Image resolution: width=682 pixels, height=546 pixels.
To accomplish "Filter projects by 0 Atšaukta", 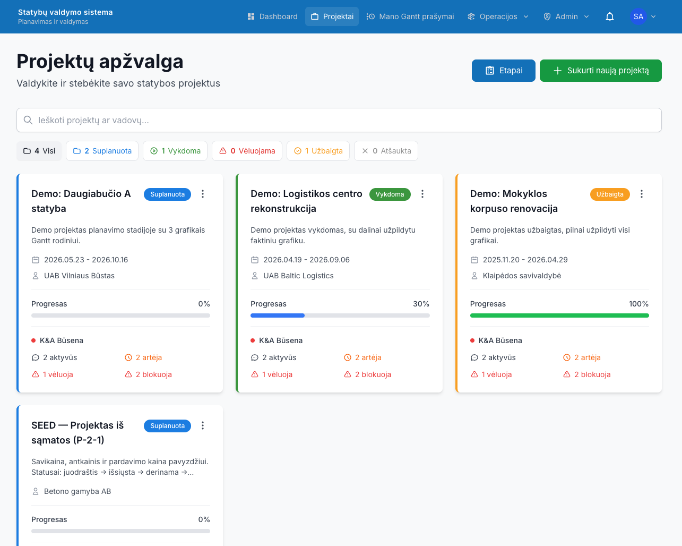I will click(386, 151).
